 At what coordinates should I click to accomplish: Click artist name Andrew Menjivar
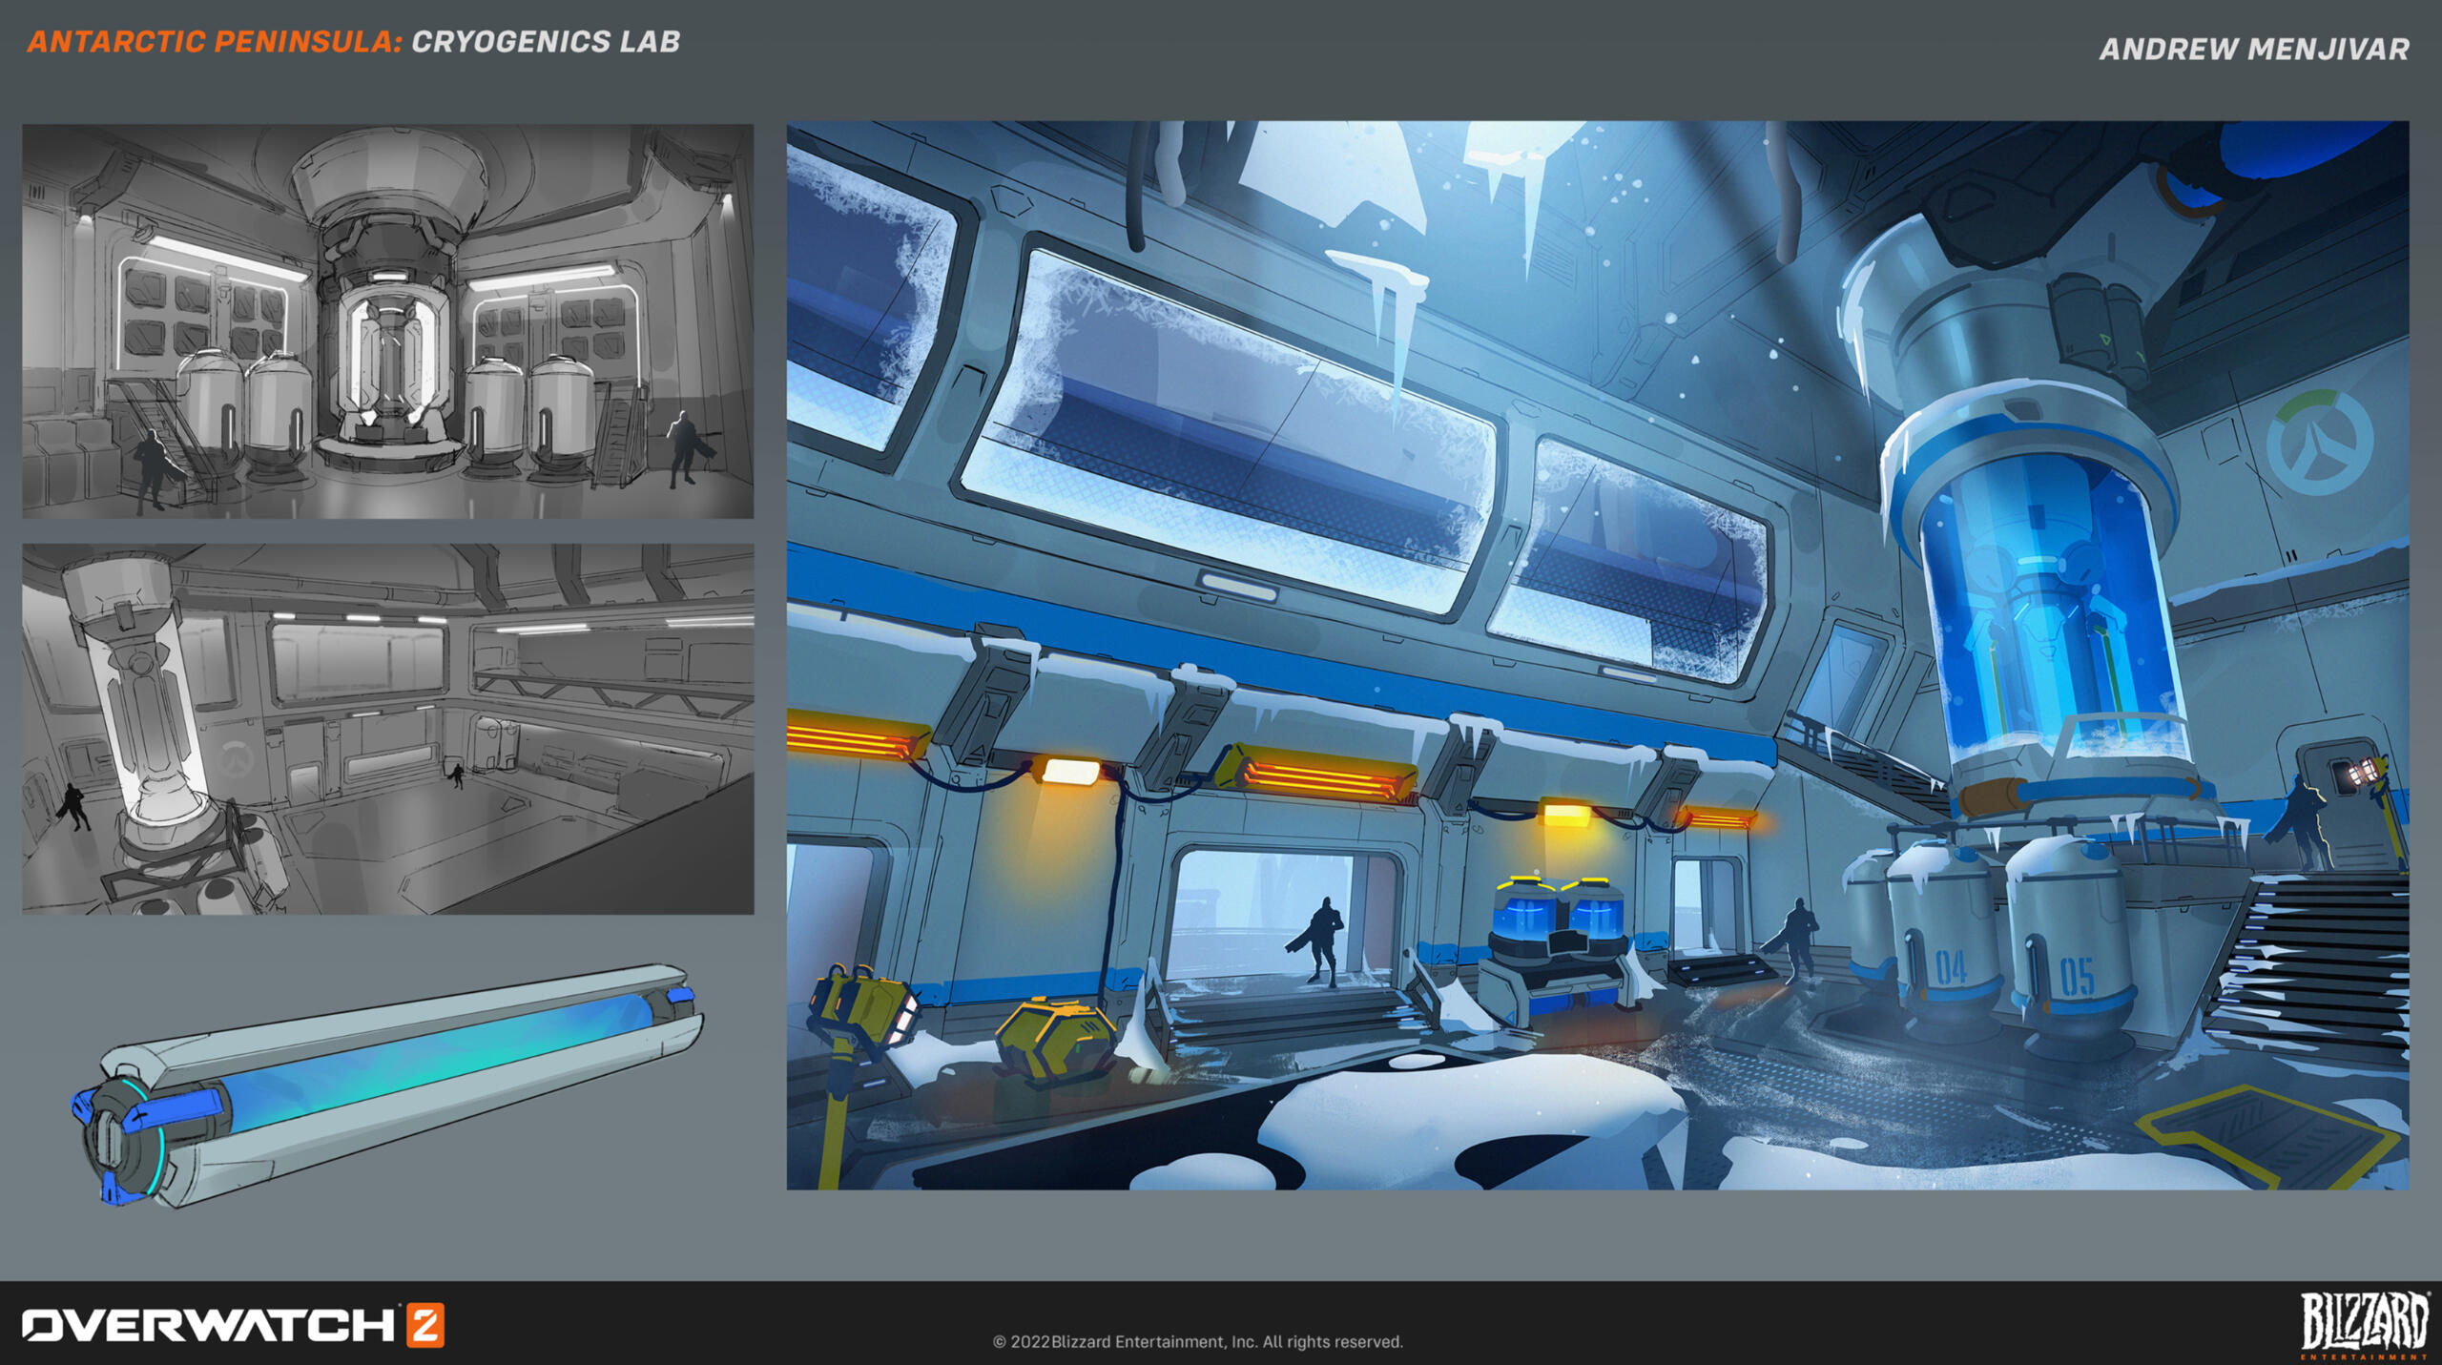pyautogui.click(x=2253, y=49)
